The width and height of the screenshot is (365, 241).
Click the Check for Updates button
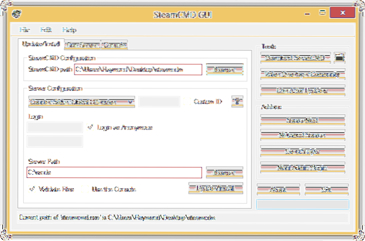[x=302, y=90]
